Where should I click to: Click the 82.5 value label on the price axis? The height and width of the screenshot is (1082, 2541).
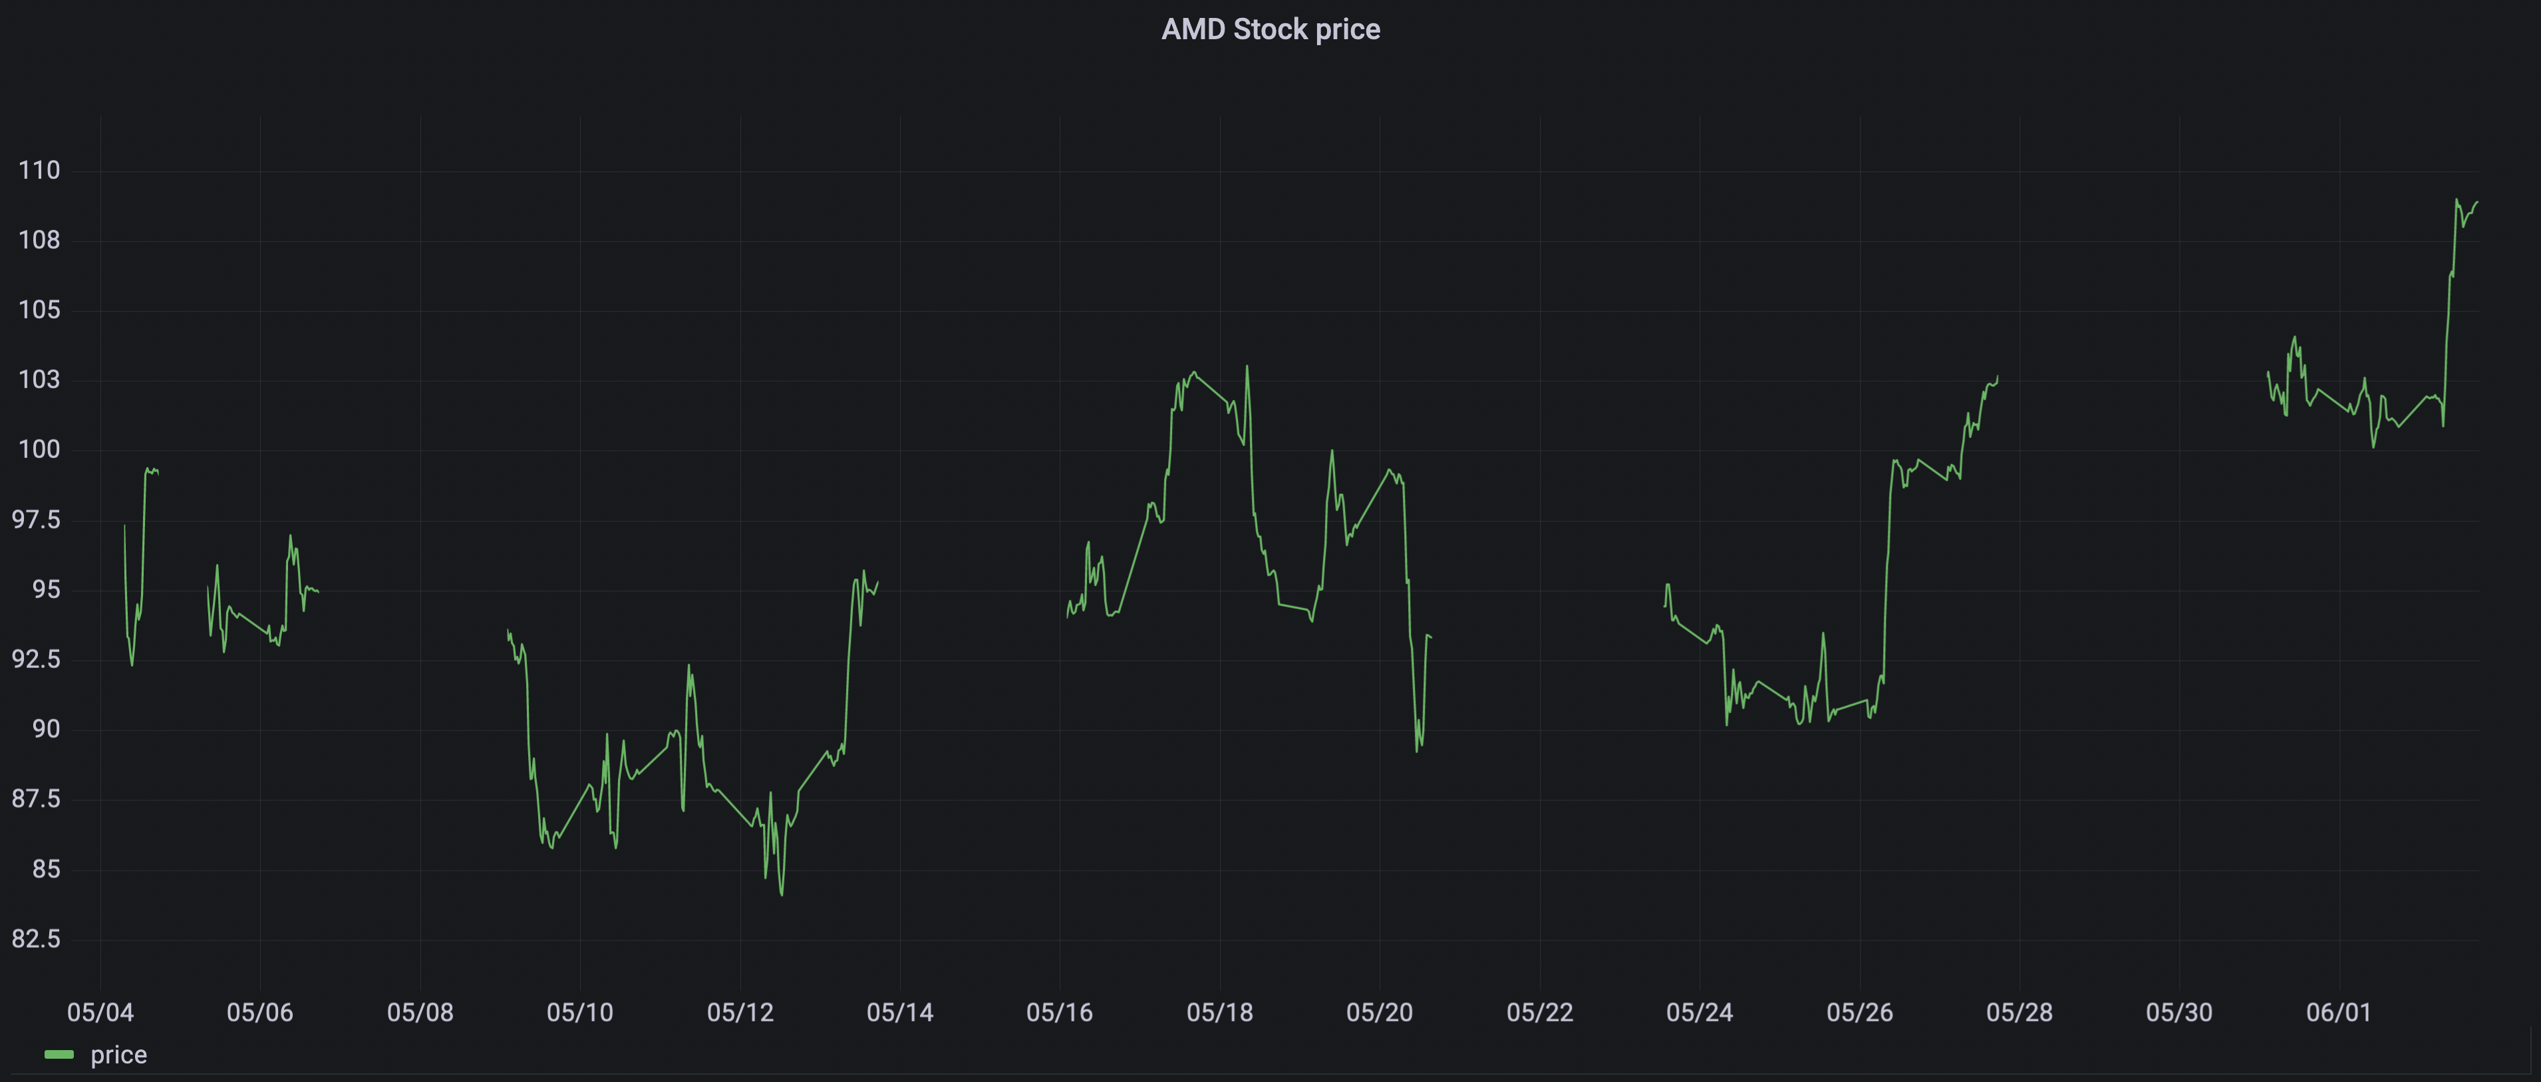pyautogui.click(x=35, y=939)
